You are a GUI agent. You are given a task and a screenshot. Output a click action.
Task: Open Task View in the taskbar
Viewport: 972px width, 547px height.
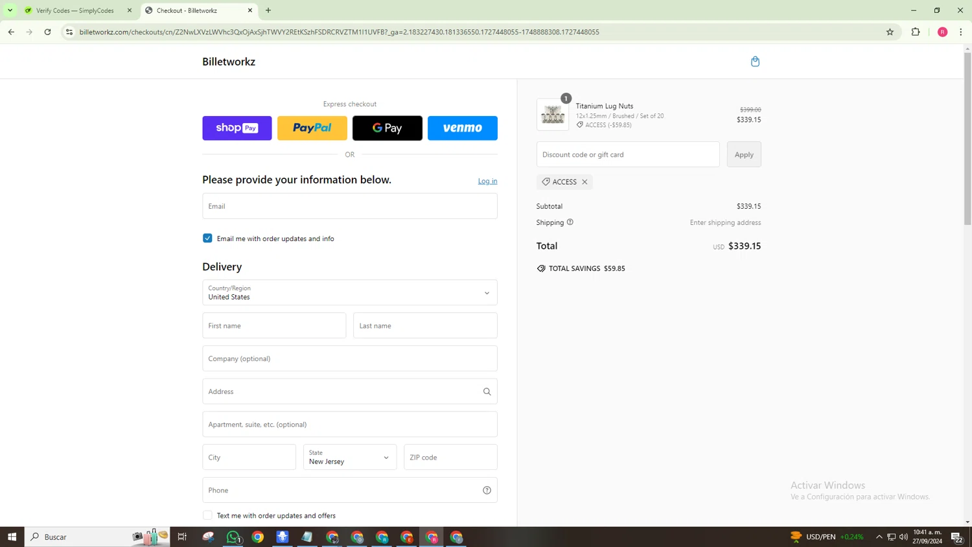click(x=182, y=537)
